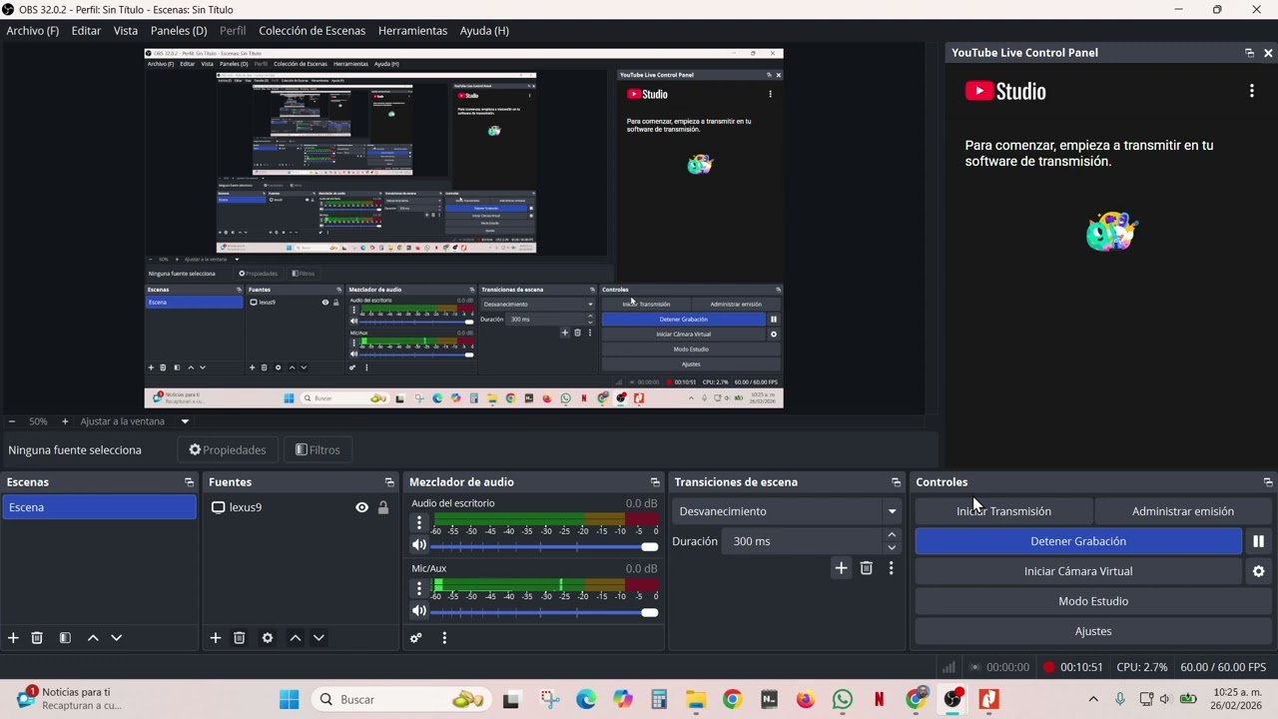
Task: Open scene filters icon in Escenas panel
Action: tap(65, 638)
